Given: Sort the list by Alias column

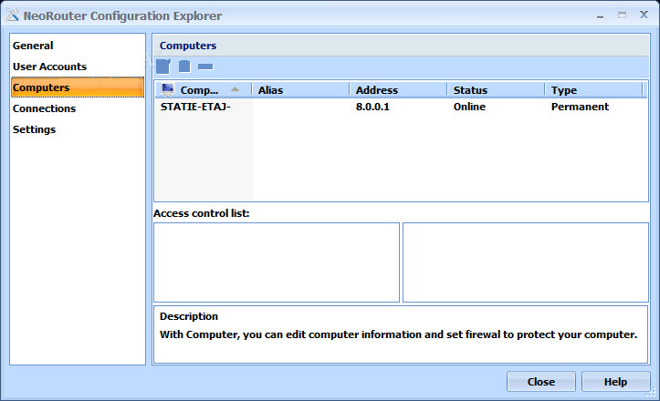Looking at the screenshot, I should pos(300,90).
